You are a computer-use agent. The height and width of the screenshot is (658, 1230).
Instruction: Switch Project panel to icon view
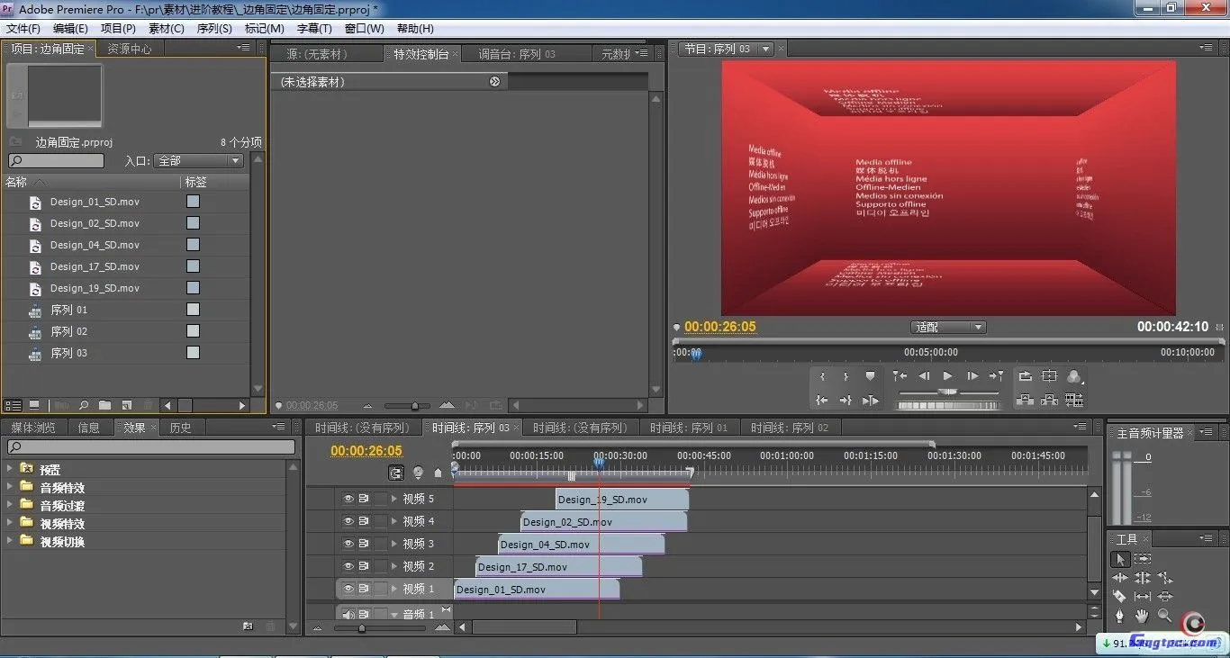pyautogui.click(x=34, y=406)
